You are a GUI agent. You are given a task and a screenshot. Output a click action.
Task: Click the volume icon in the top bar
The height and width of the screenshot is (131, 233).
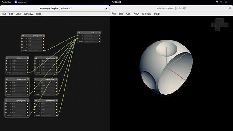pos(221,2)
